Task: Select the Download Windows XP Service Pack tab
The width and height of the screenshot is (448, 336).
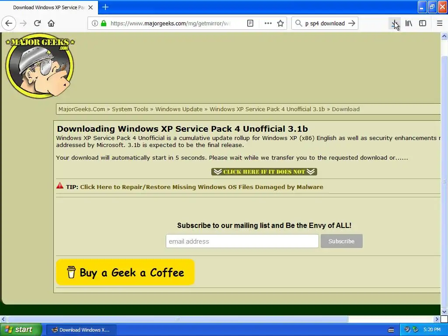Action: click(49, 7)
